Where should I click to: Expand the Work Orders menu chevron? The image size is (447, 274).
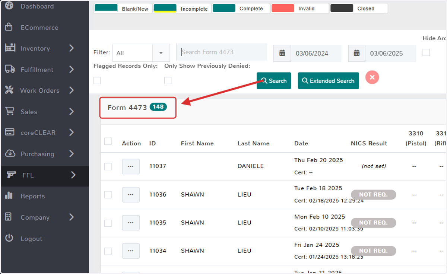(x=72, y=90)
